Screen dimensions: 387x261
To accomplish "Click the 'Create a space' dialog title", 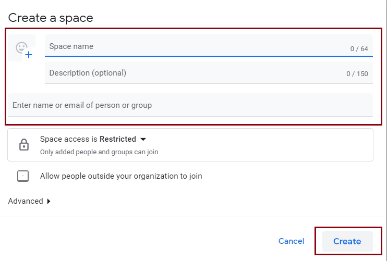I will pyautogui.click(x=51, y=18).
